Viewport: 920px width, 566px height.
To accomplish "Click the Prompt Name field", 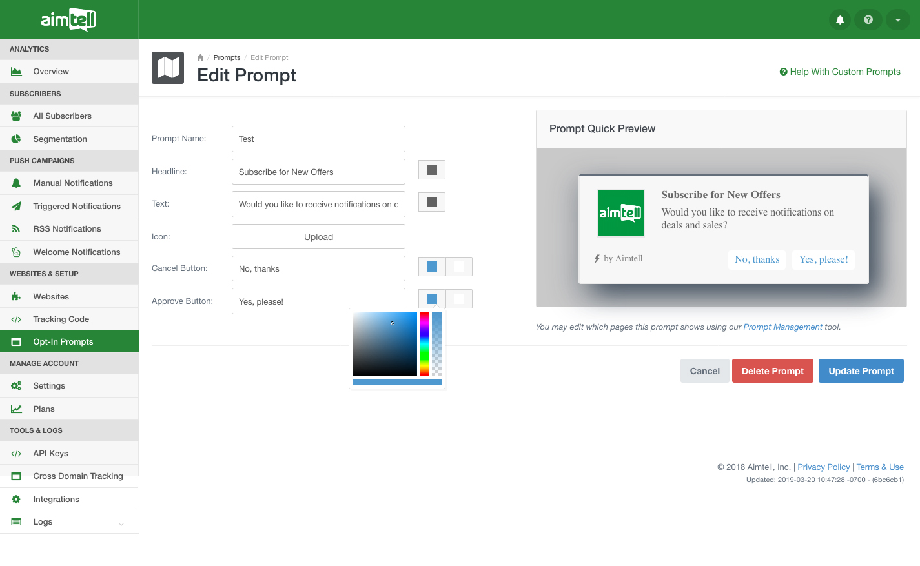I will point(318,139).
